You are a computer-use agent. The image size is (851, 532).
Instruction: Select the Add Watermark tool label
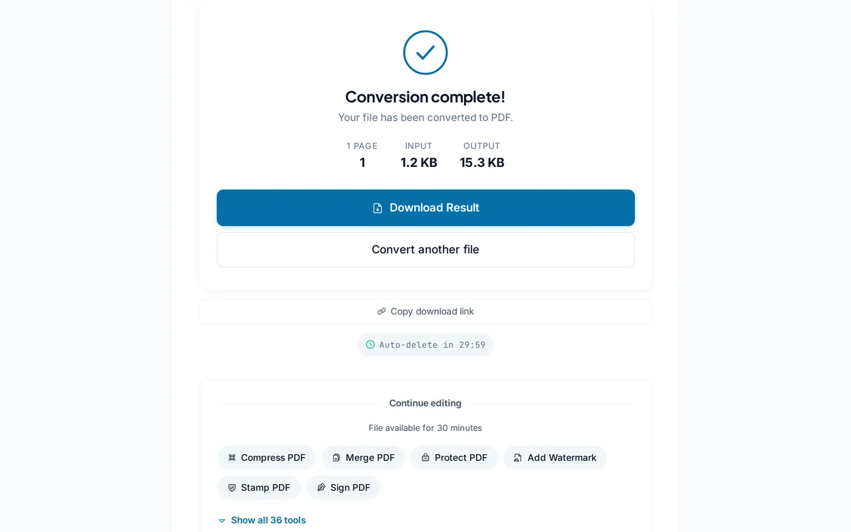click(x=562, y=458)
